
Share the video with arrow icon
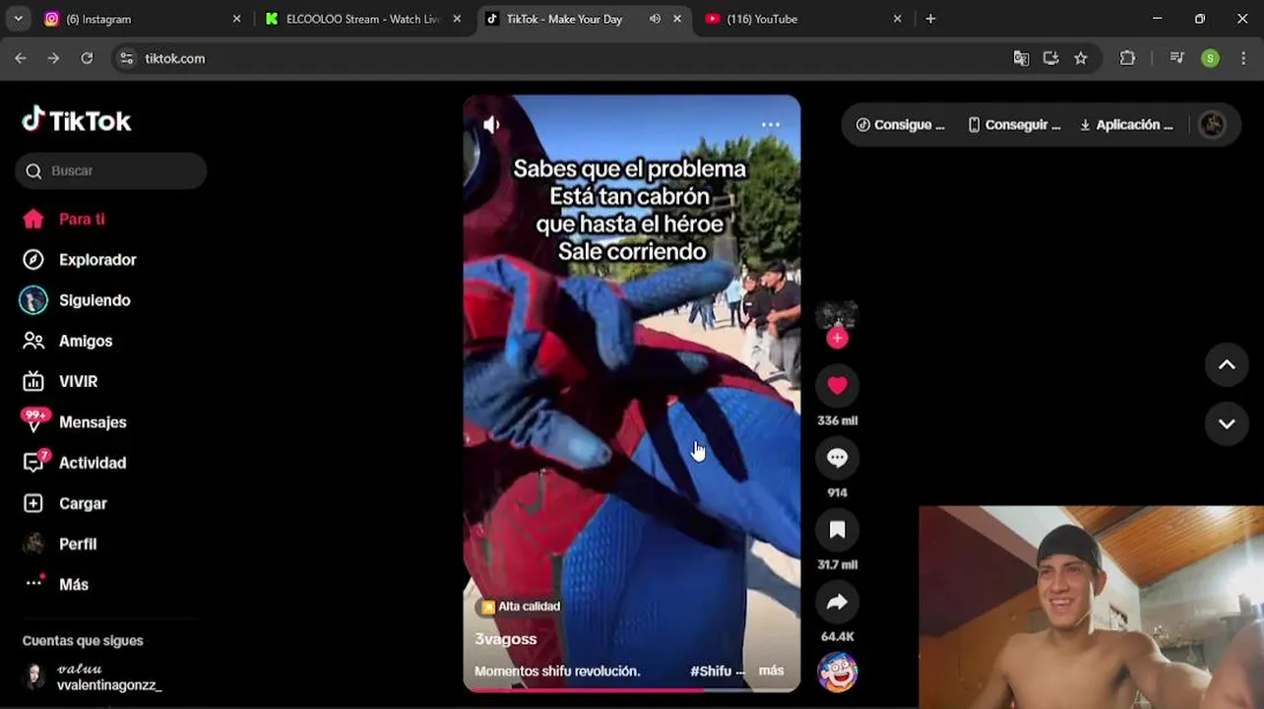point(837,602)
